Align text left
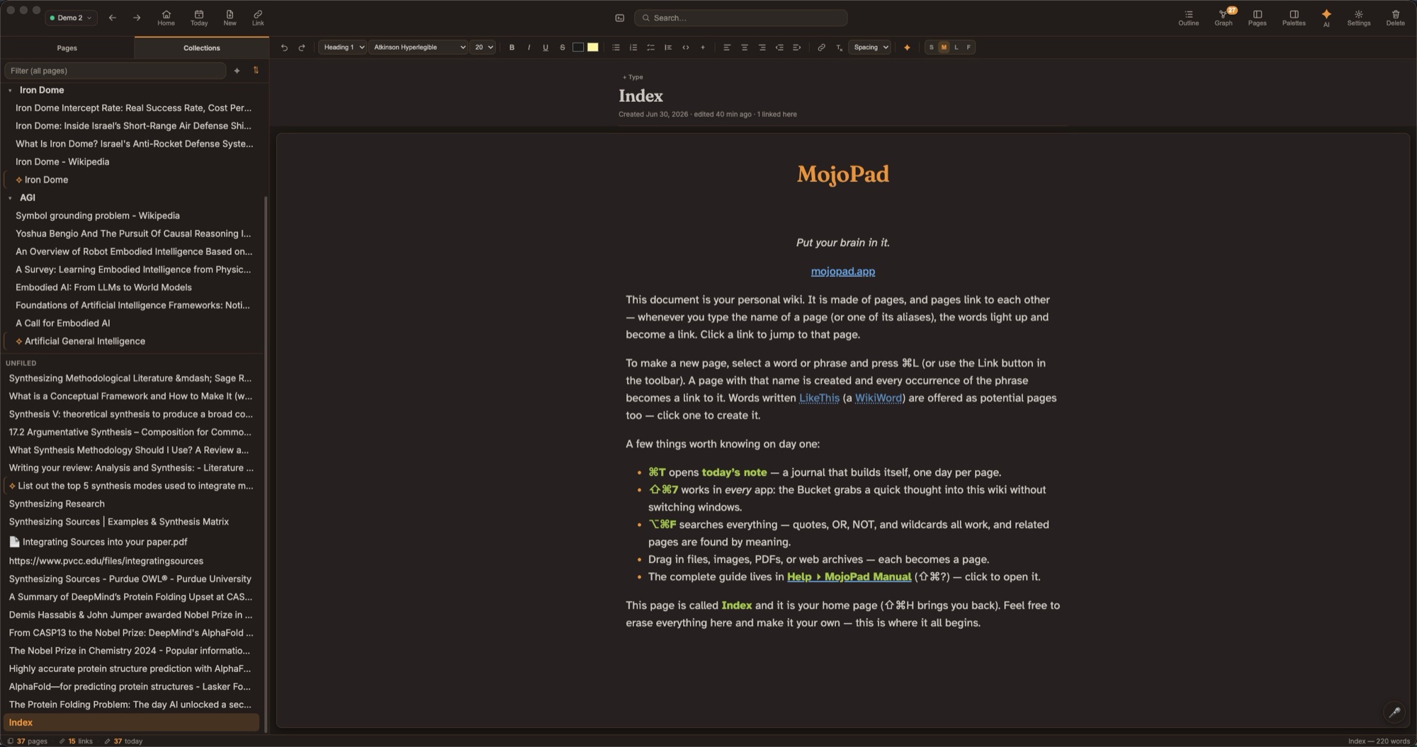Screen dimensions: 1417x747 (726, 47)
